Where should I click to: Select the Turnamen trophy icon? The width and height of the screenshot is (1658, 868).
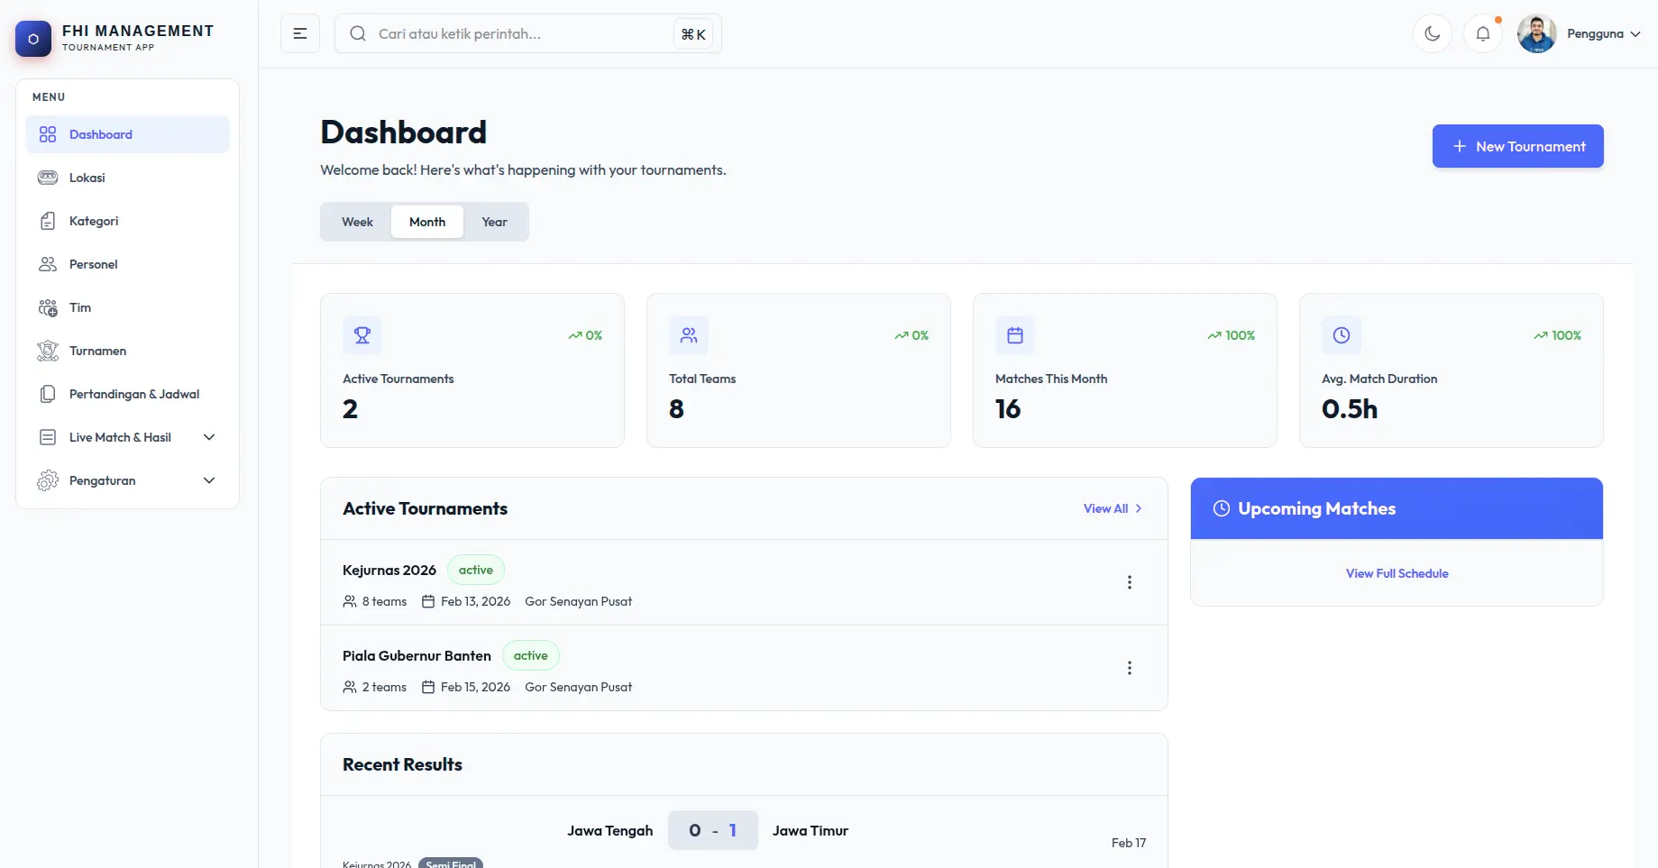48,351
